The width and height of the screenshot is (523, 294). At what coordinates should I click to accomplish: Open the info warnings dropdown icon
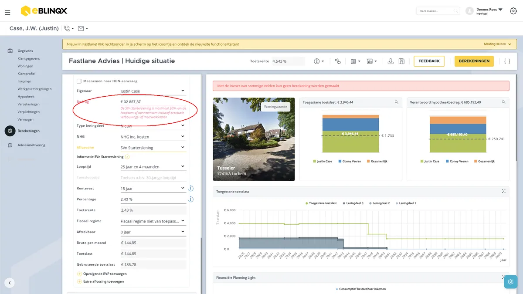(319, 61)
